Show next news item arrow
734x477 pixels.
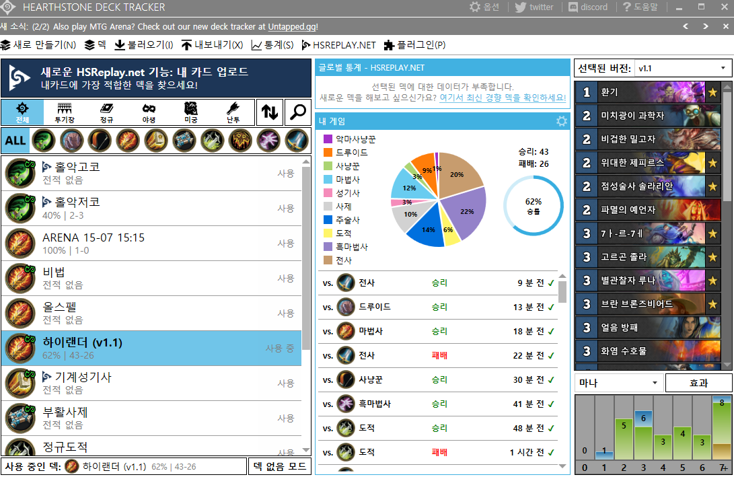coord(706,26)
